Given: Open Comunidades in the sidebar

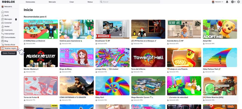Looking at the screenshot, I should pos(10,37).
